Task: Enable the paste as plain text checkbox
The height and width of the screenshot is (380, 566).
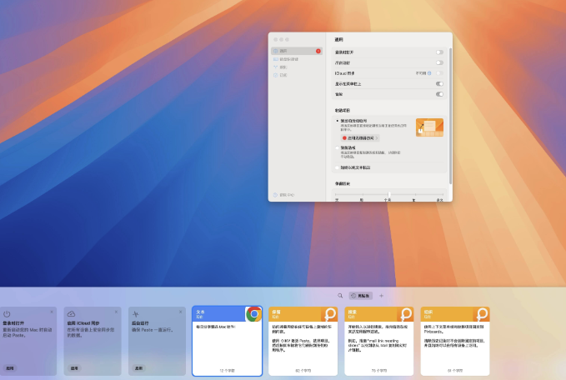Action: (x=337, y=167)
